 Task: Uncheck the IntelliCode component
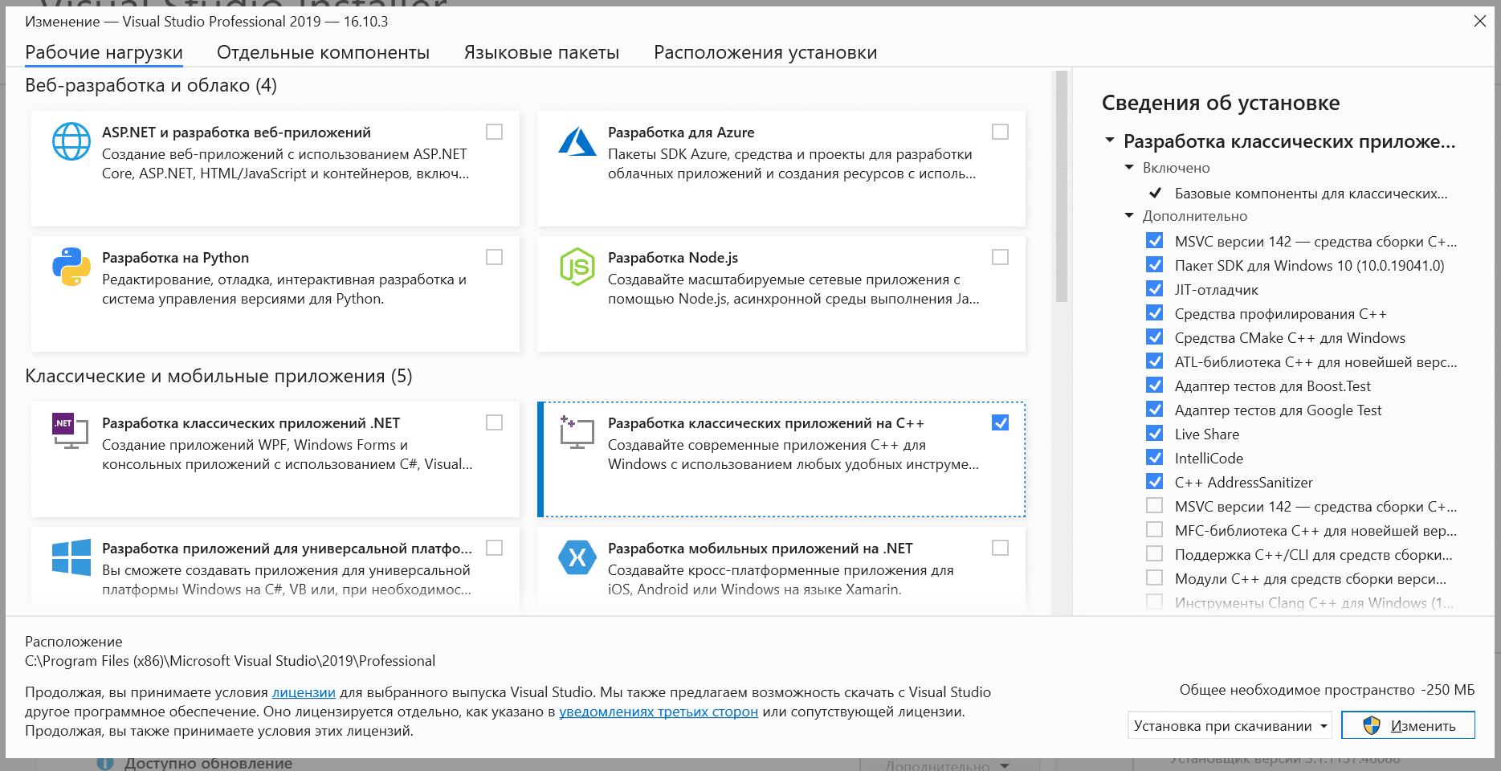1155,457
